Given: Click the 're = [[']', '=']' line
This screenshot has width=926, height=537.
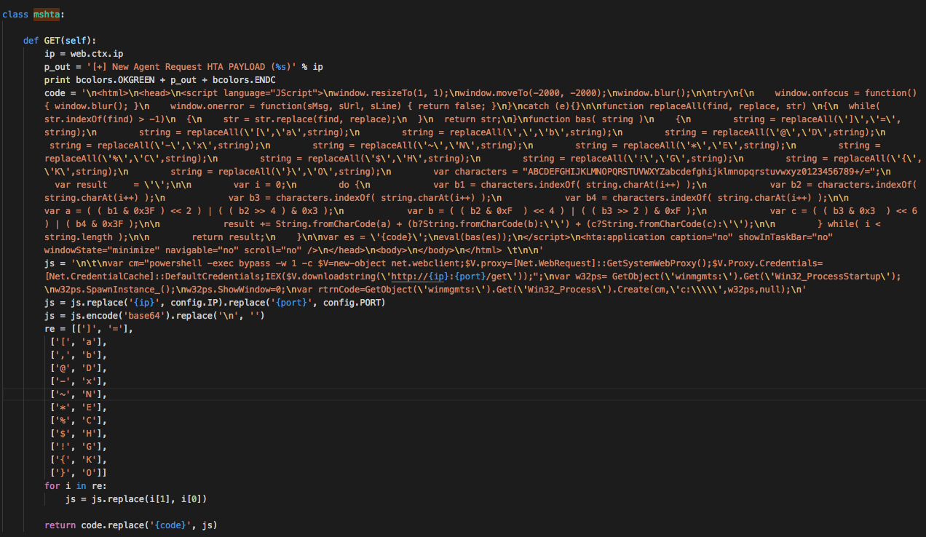Looking at the screenshot, I should 89,328.
